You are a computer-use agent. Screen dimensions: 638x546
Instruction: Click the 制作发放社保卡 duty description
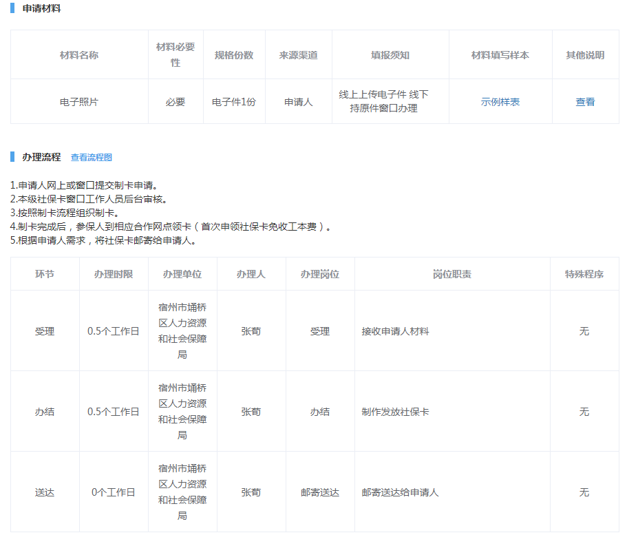pos(396,412)
